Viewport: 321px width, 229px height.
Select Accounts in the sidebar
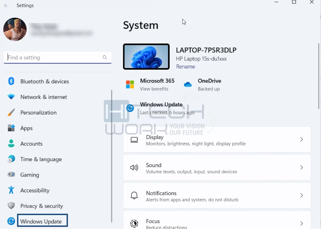click(x=31, y=144)
